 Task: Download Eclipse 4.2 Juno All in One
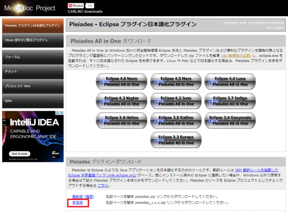pos(176,101)
